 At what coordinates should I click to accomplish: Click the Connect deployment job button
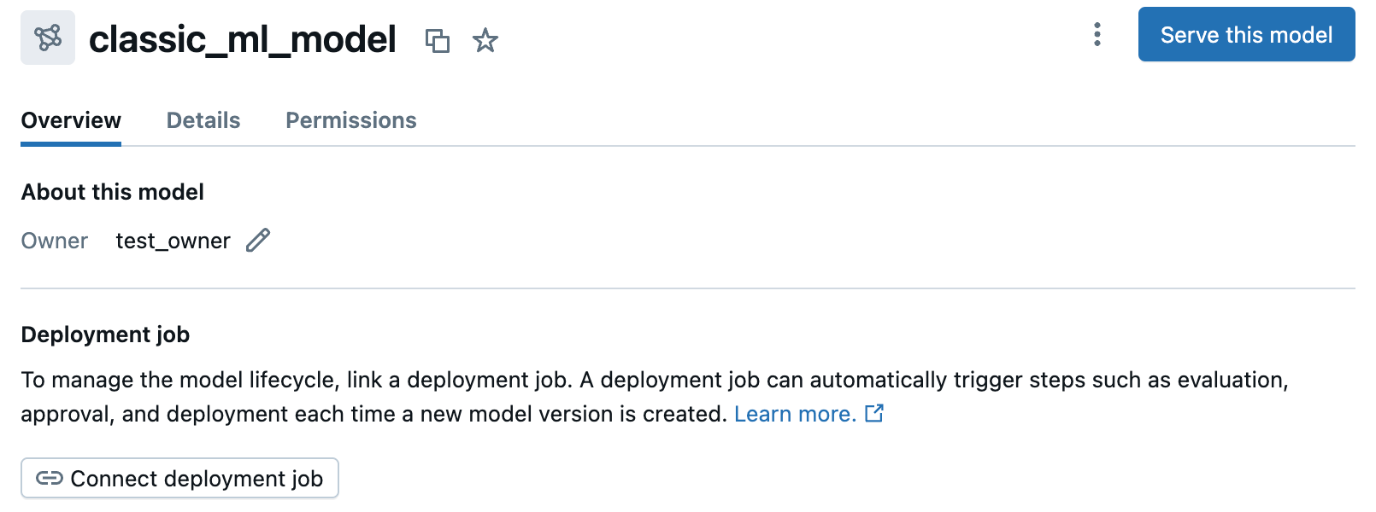click(179, 478)
